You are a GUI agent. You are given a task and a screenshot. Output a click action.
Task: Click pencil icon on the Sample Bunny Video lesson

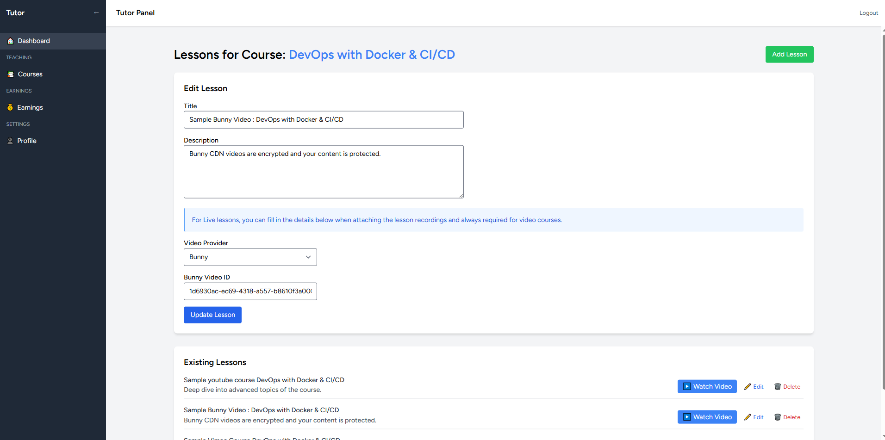click(748, 417)
